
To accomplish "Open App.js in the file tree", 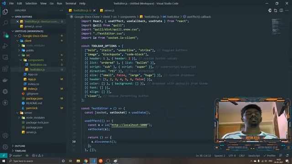I will tap(38, 79).
